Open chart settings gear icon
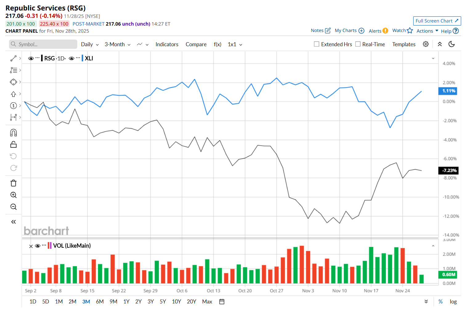 click(426, 44)
